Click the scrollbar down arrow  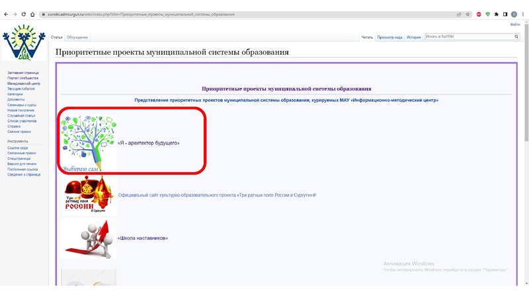tap(526, 283)
